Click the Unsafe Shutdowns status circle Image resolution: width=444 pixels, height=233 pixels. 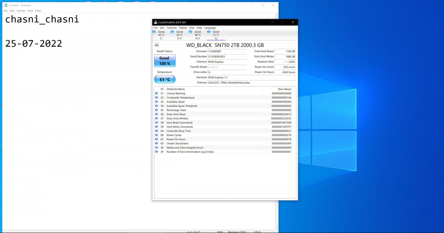[x=157, y=144]
